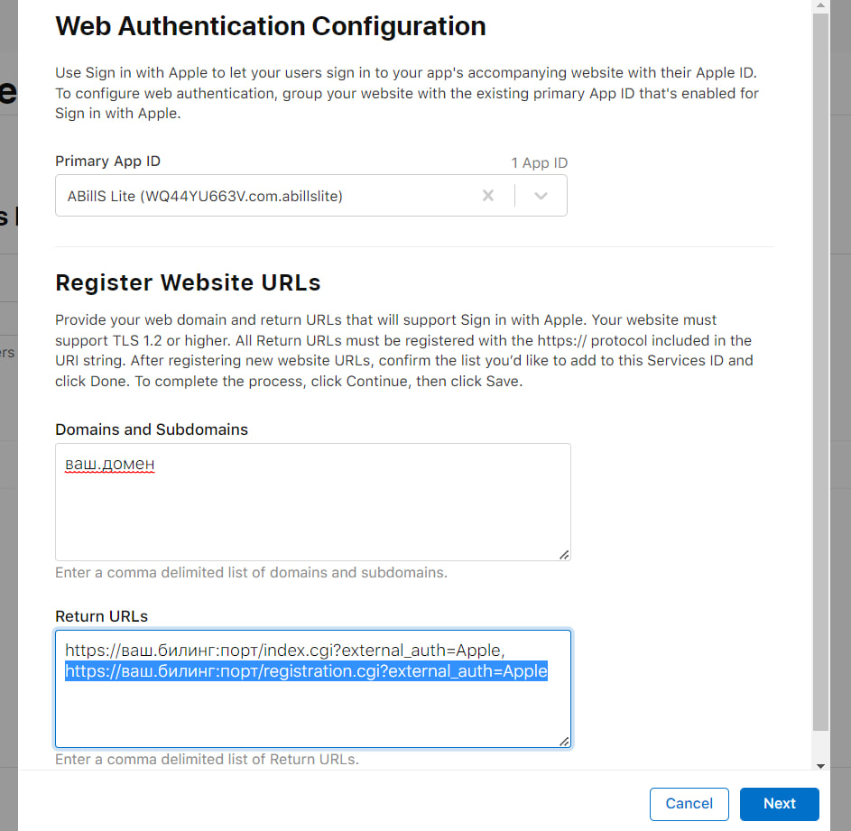
Task: Proceed with the Next button
Action: (x=779, y=803)
